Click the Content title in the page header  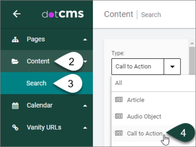tap(118, 14)
